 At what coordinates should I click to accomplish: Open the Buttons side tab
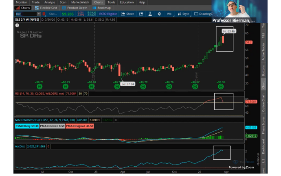pos(263,70)
